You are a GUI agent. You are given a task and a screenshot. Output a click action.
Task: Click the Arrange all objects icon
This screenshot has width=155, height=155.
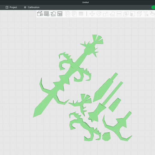tap(60, 14)
